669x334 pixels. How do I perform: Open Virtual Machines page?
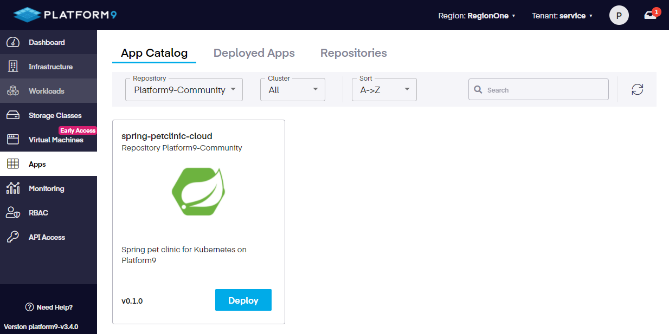pyautogui.click(x=48, y=140)
